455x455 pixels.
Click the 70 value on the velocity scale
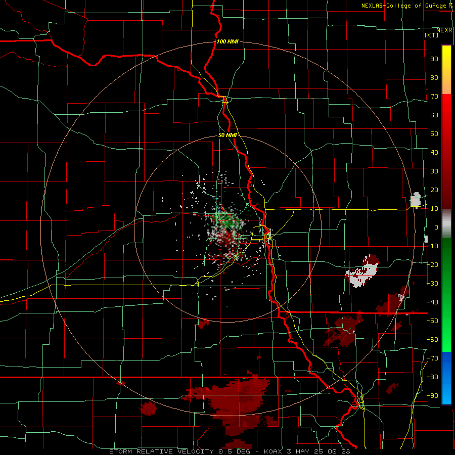[x=434, y=97]
